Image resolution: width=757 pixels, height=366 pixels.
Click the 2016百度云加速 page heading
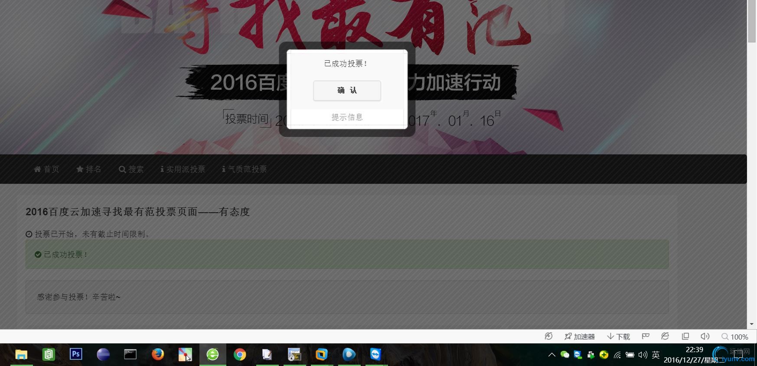click(x=138, y=211)
